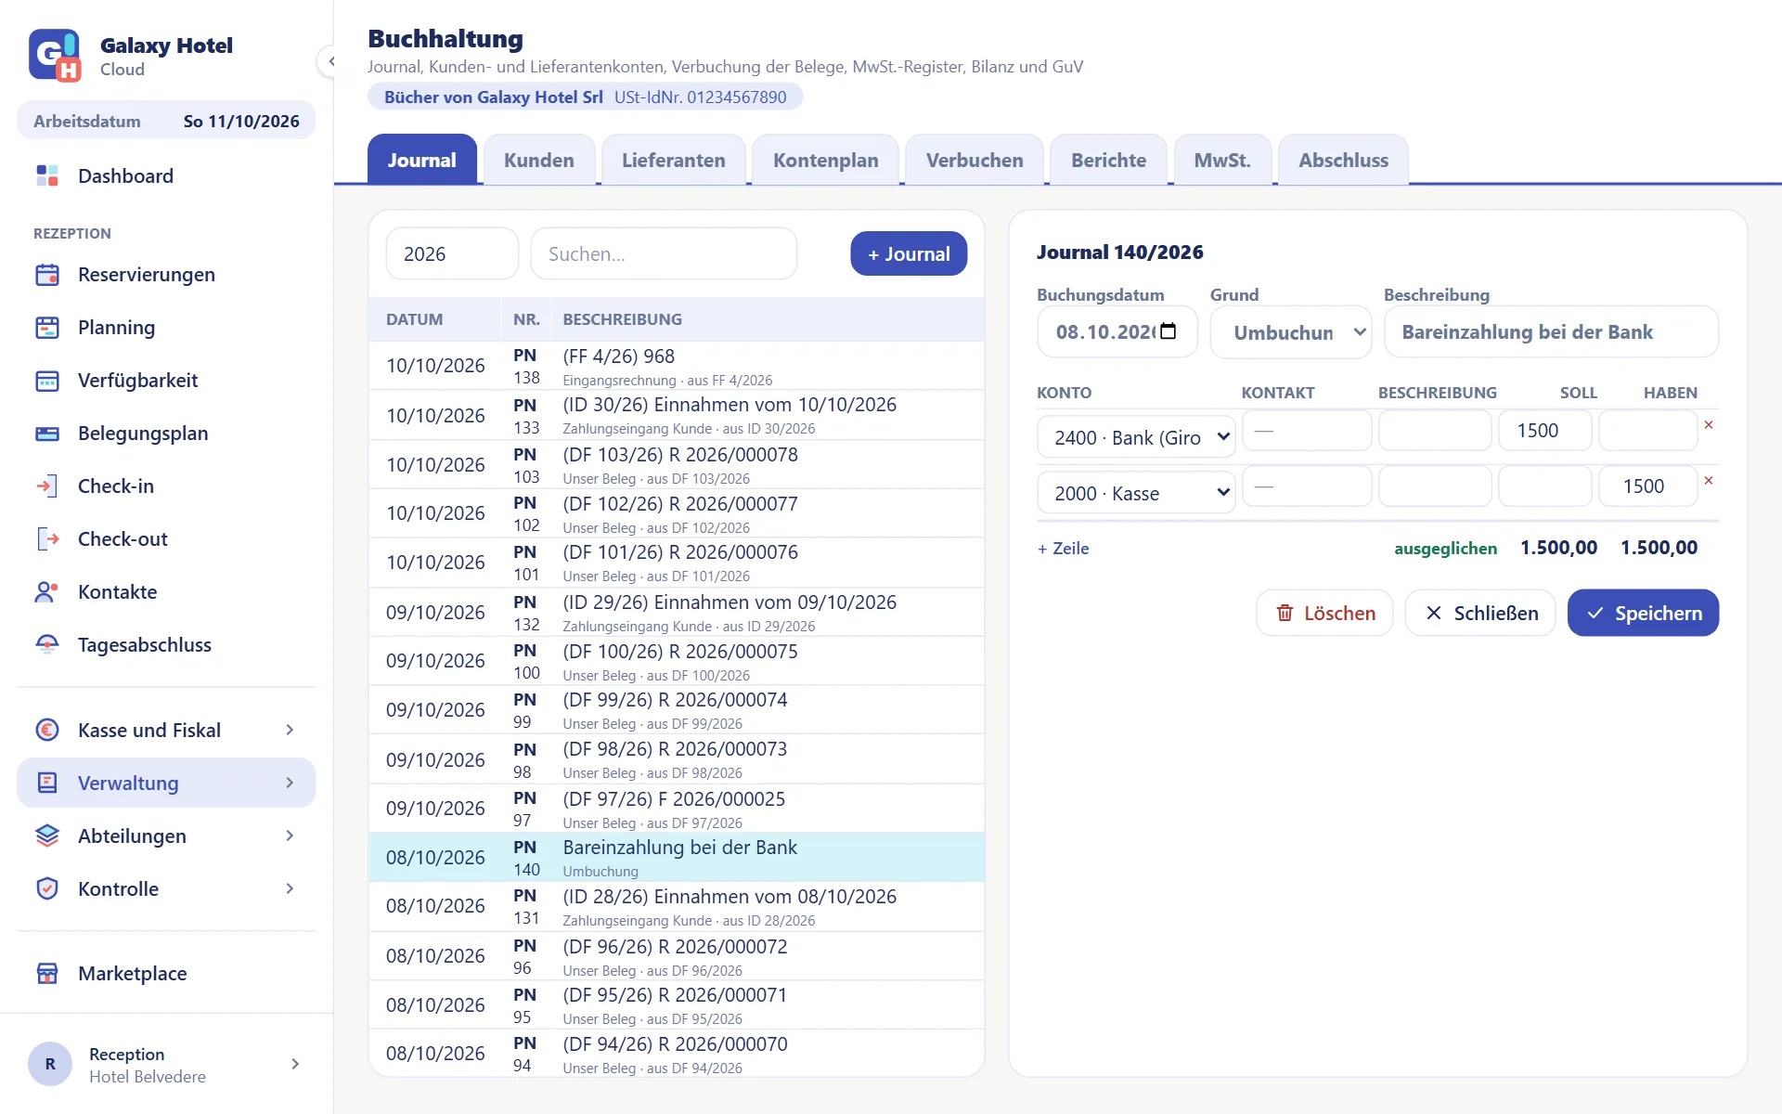Expand the Reception Hotel Belvedere user menu
The image size is (1782, 1114).
[x=166, y=1065]
